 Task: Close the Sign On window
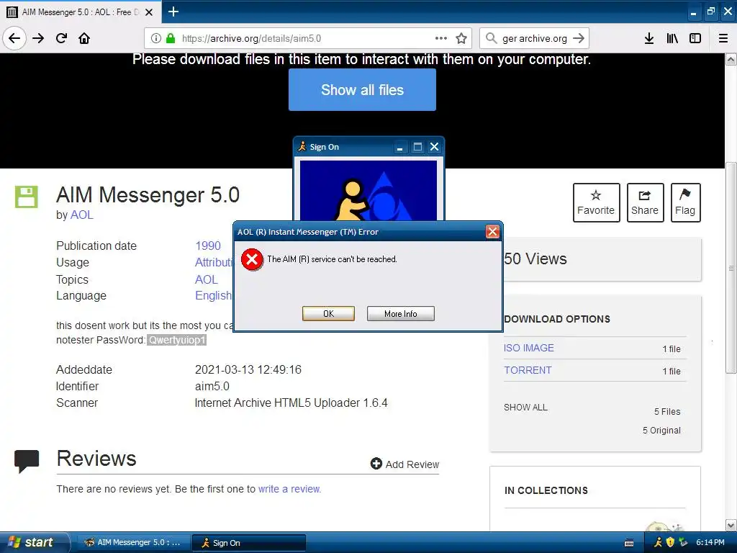434,147
